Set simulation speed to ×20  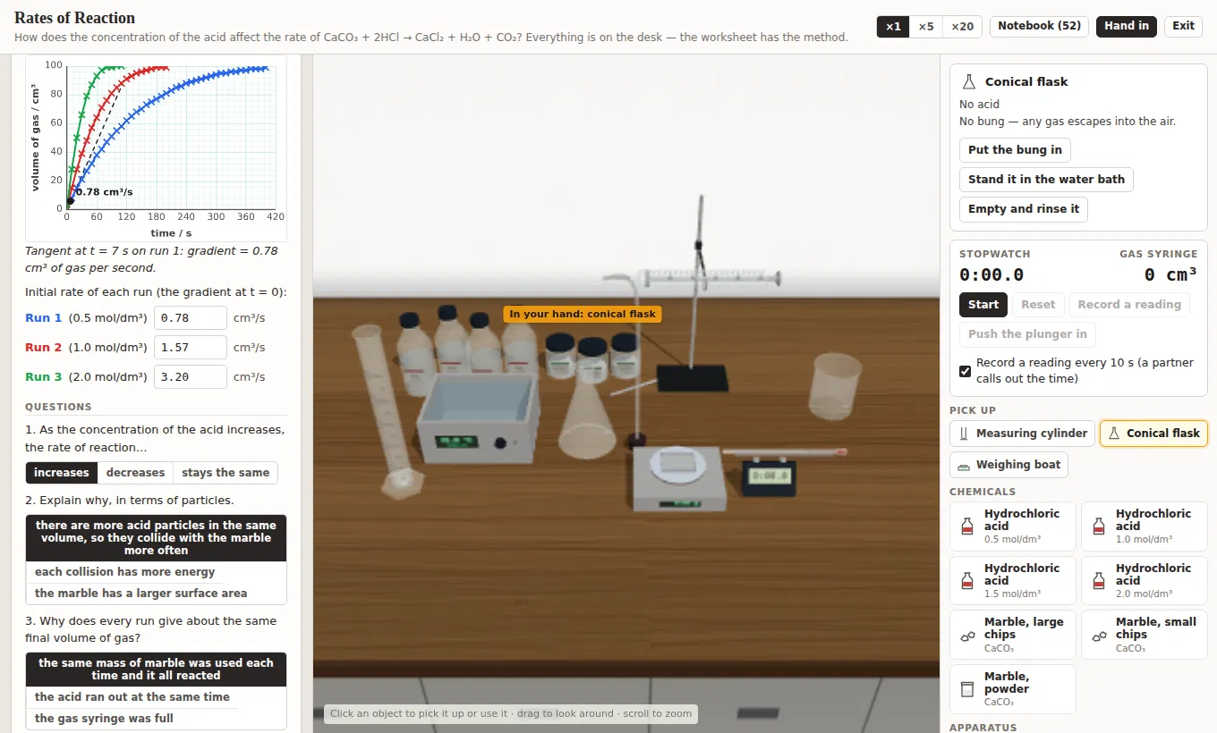[x=962, y=26]
